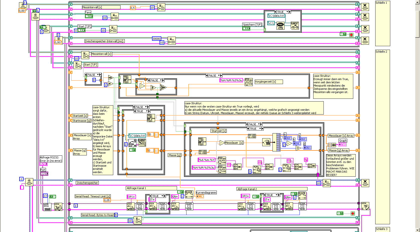Screen dimensions: 420x232
Task: Click the OP1+ string constant
Action: click(x=131, y=197)
